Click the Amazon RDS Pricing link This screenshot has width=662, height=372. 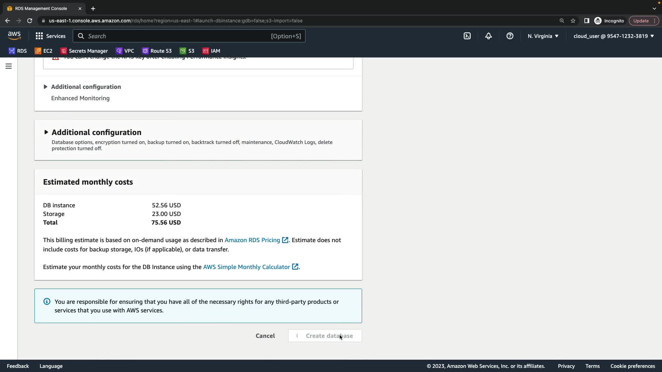point(252,240)
